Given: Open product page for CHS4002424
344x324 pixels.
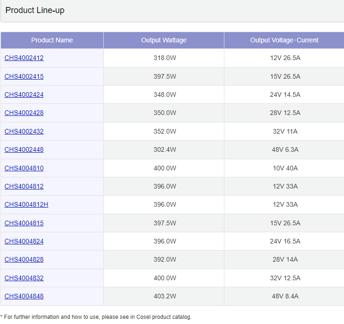Looking at the screenshot, I should 24,94.
